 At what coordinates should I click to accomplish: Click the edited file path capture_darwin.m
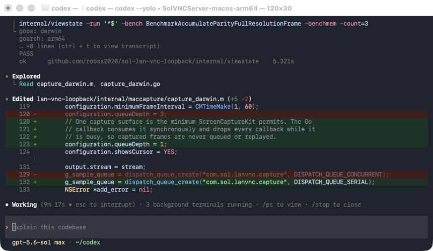pyautogui.click(x=130, y=99)
